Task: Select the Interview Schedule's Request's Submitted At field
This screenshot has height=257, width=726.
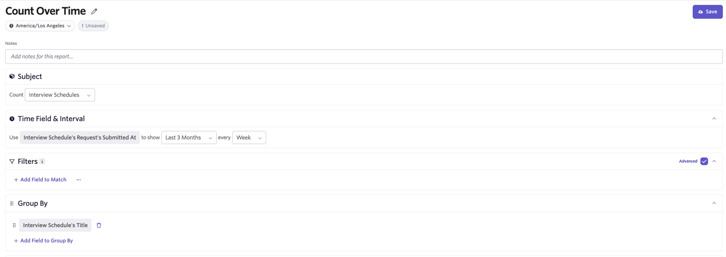Action: click(x=80, y=137)
